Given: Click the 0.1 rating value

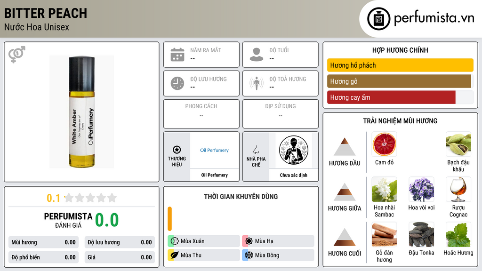Looking at the screenshot, I should [54, 198].
